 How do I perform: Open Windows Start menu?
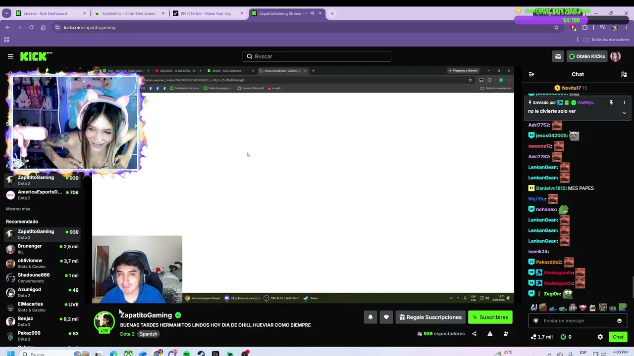pyautogui.click(x=10, y=354)
